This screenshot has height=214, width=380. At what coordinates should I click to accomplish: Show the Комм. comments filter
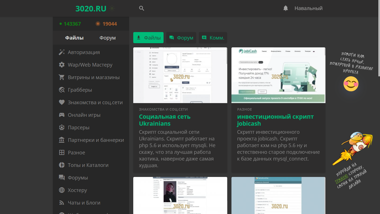(213, 38)
